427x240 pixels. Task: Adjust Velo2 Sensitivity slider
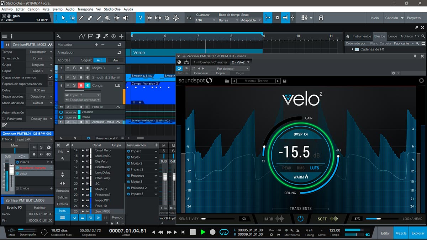[218, 219]
